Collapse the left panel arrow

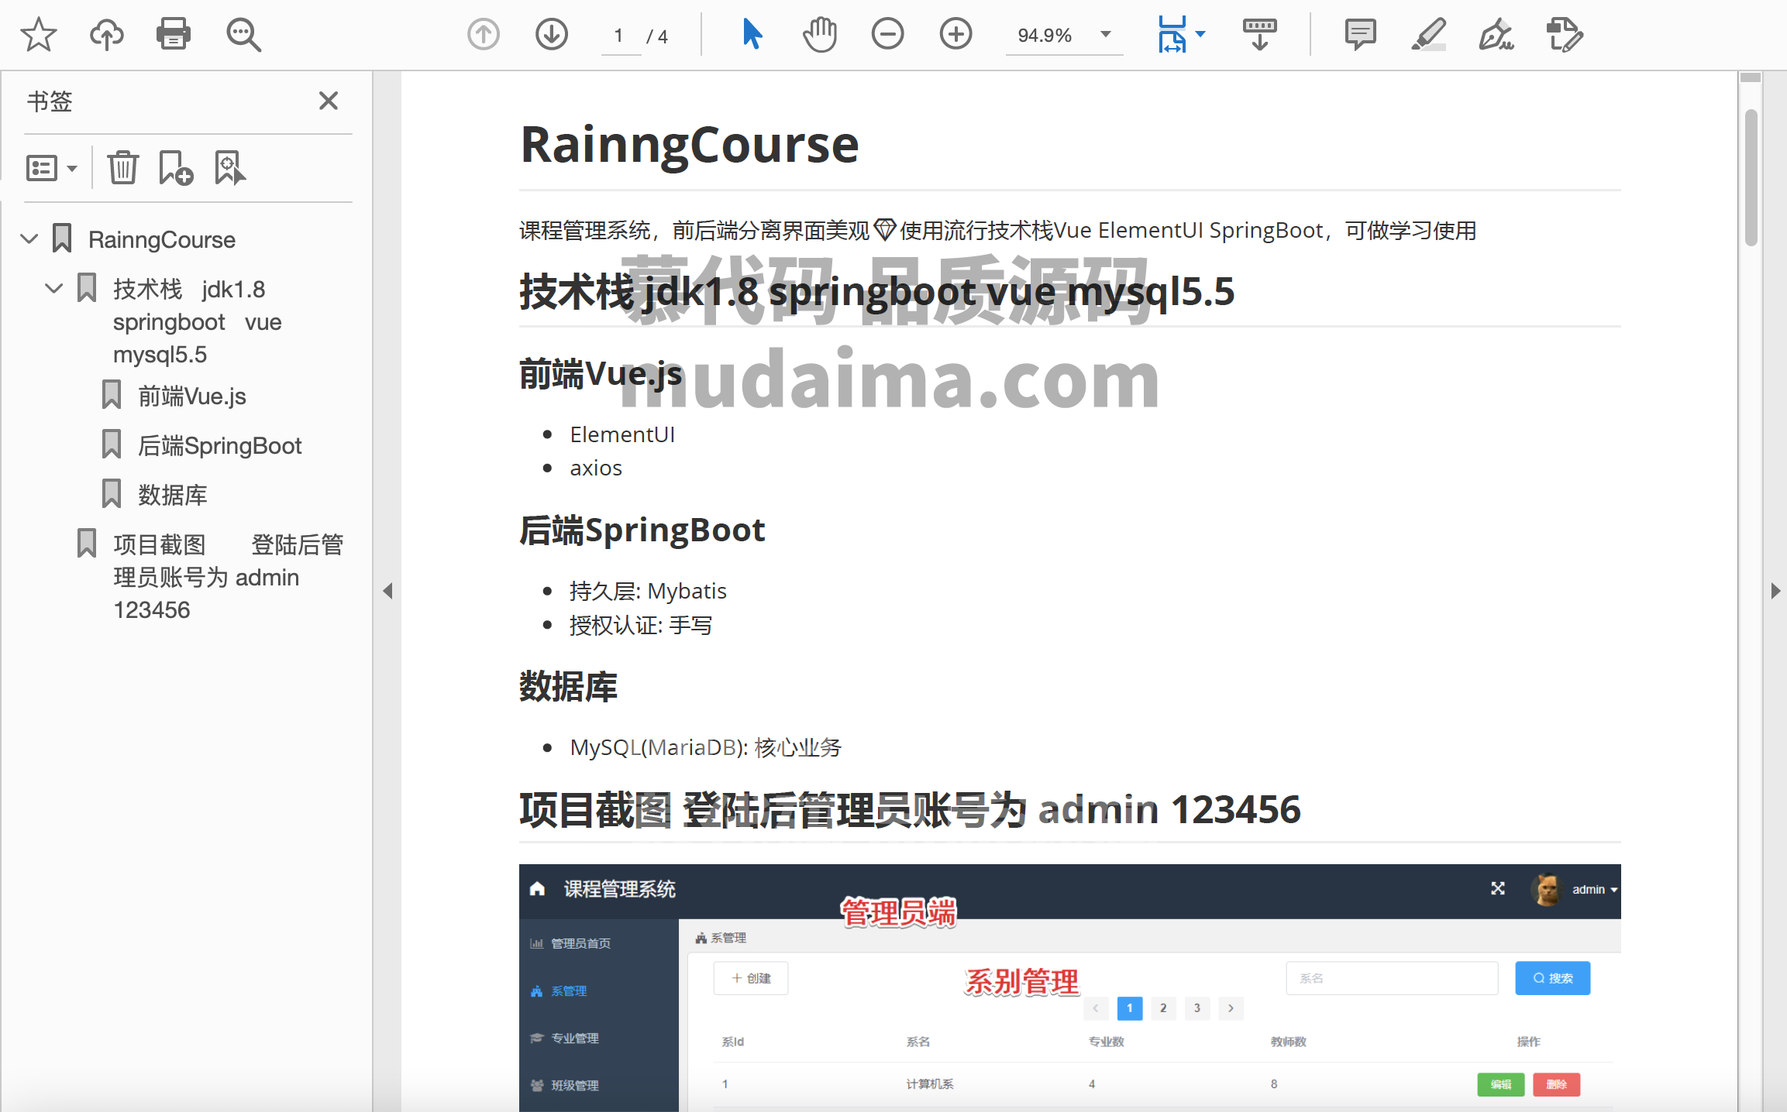click(387, 591)
